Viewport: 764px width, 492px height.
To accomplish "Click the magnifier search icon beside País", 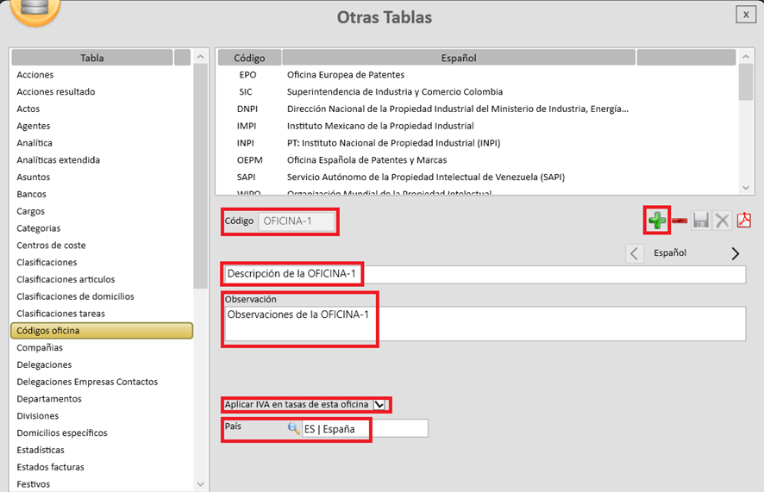I will (x=293, y=428).
